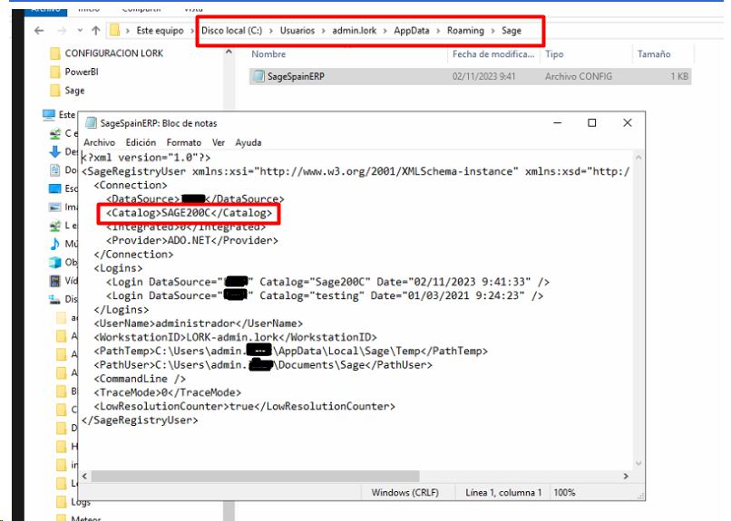
Task: Expand chevron after 'Disco local (C:)' breadcrumb
Action: click(x=271, y=31)
